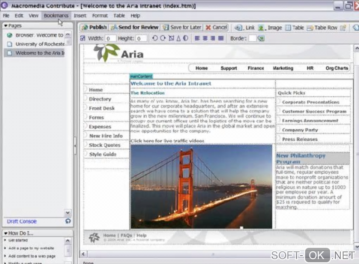Select University of Rochester page entry
Screen dimensions: 359x264
pyautogui.click(x=36, y=44)
